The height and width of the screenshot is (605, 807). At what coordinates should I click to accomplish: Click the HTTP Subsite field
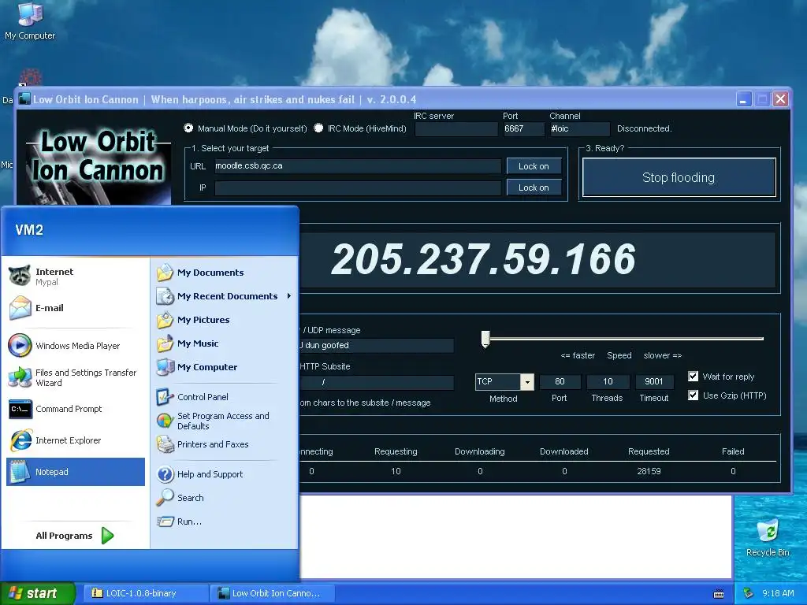[x=376, y=382]
